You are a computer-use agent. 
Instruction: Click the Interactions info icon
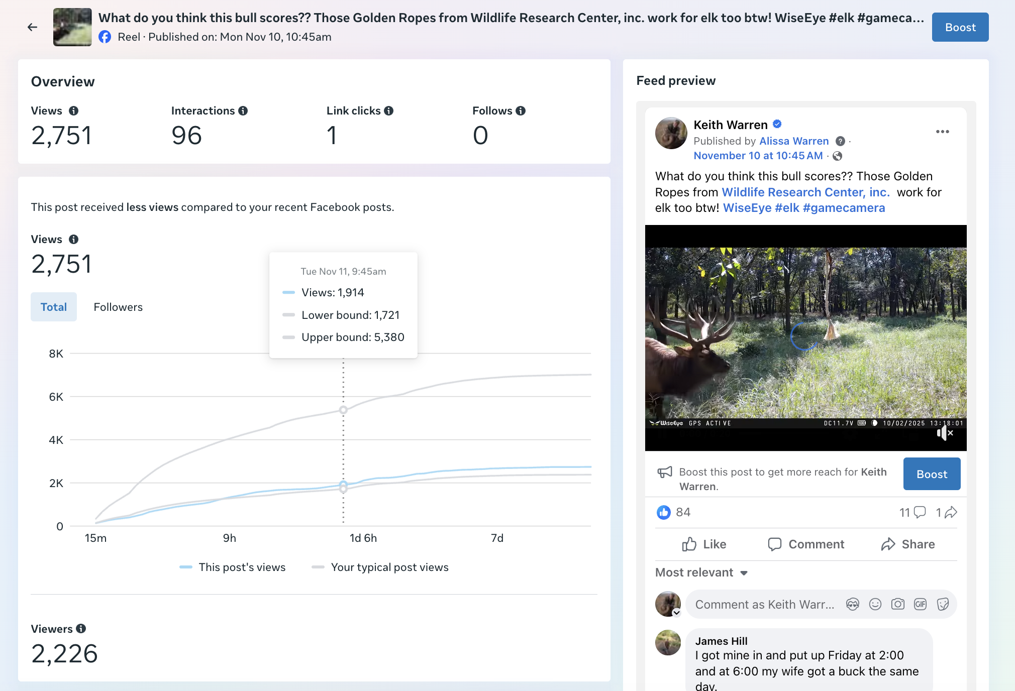(243, 111)
